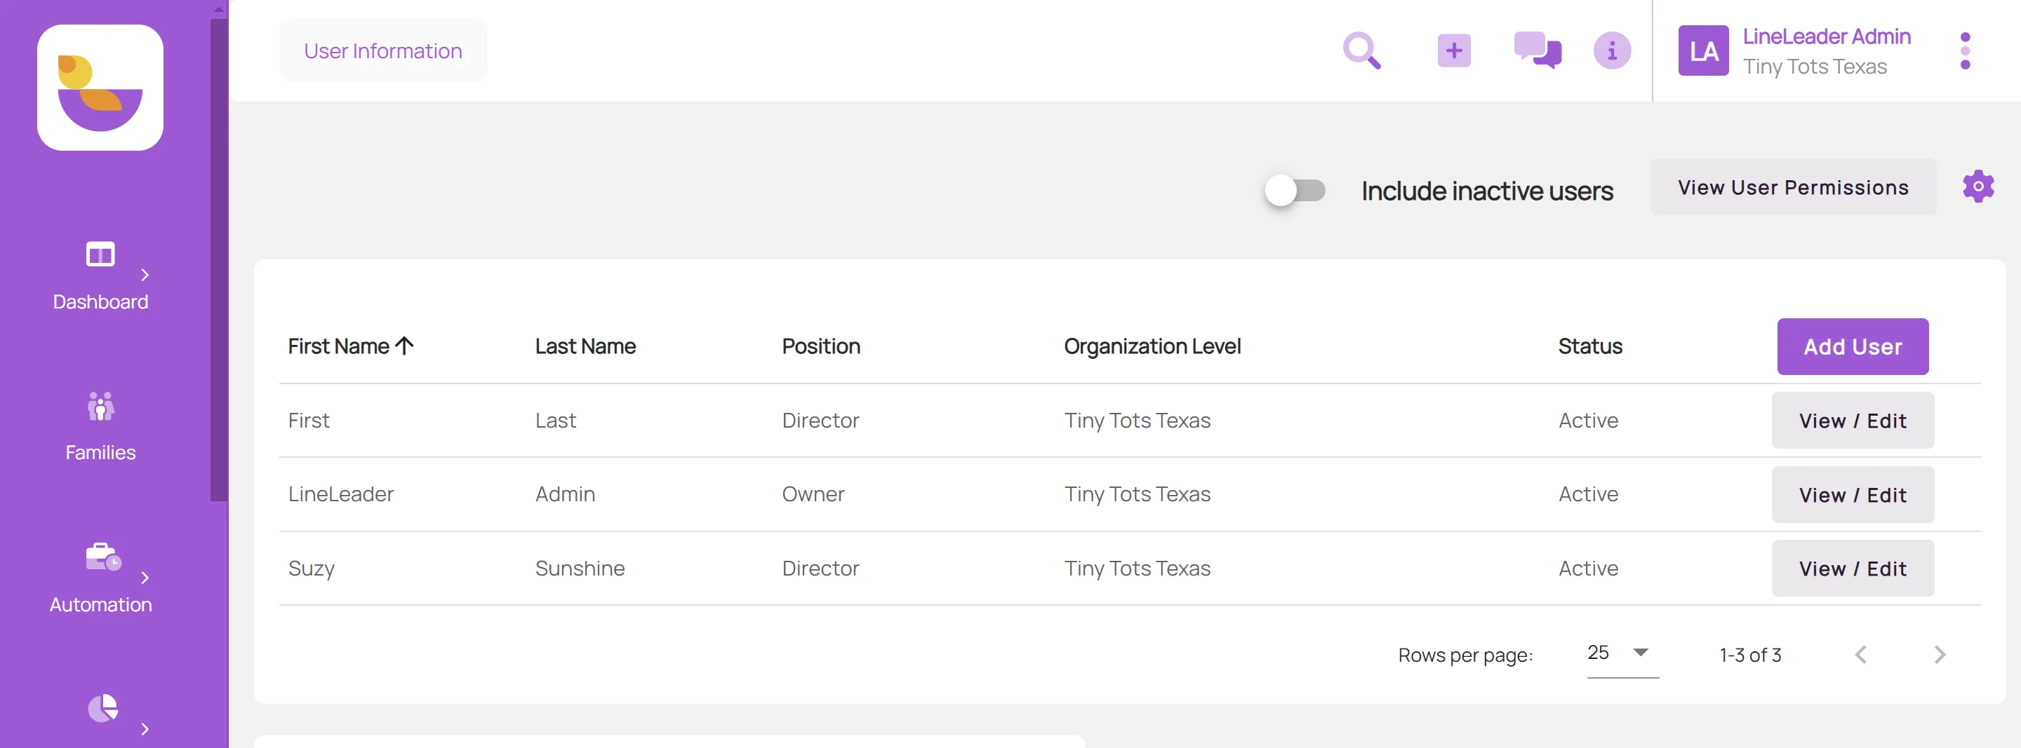Screen dimensions: 2021x748
Task: Click 'Tiny Tots Texas' under account name
Action: click(x=1815, y=67)
